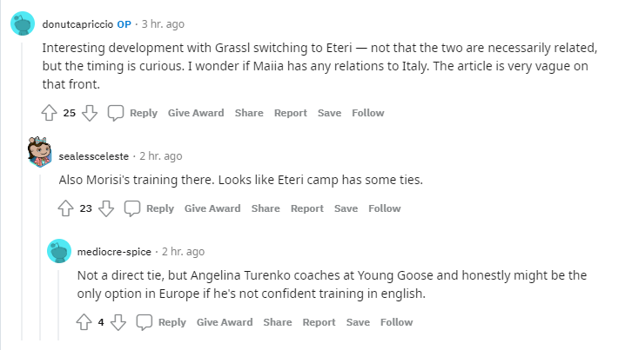Downvote mediocre-spice's comment
This screenshot has height=350, width=632.
pos(118,322)
